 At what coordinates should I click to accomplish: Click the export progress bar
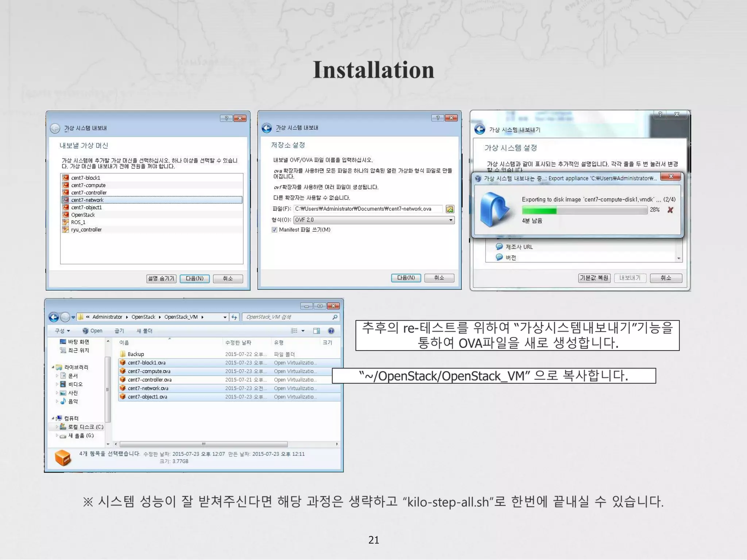[x=584, y=210]
